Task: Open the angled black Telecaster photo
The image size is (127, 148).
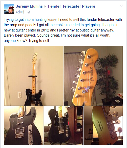Action: pos(64,126)
